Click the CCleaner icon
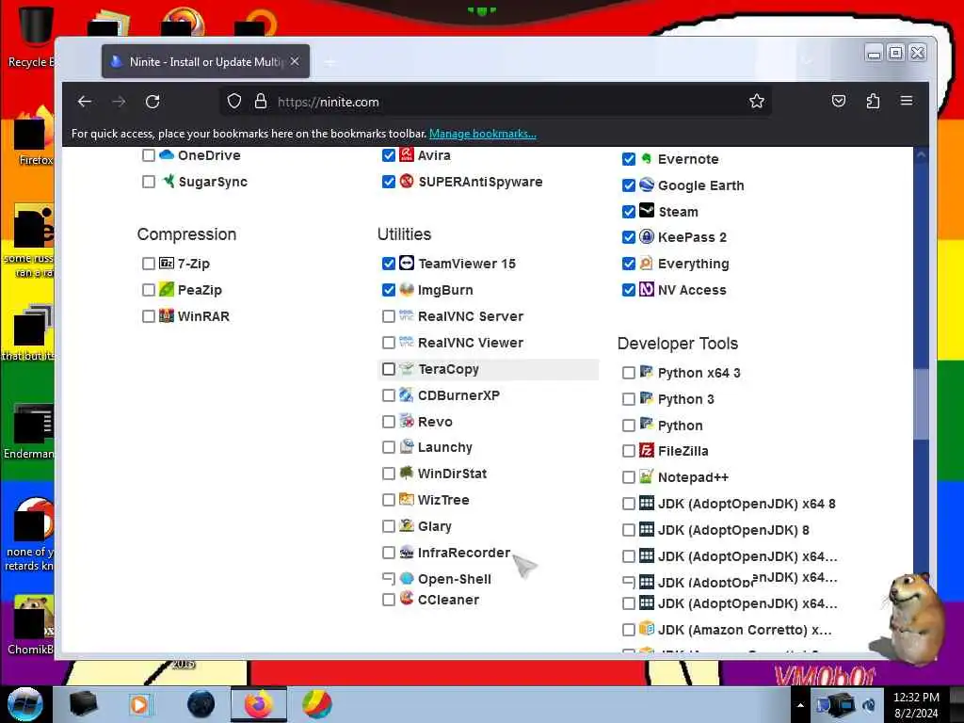 point(407,598)
